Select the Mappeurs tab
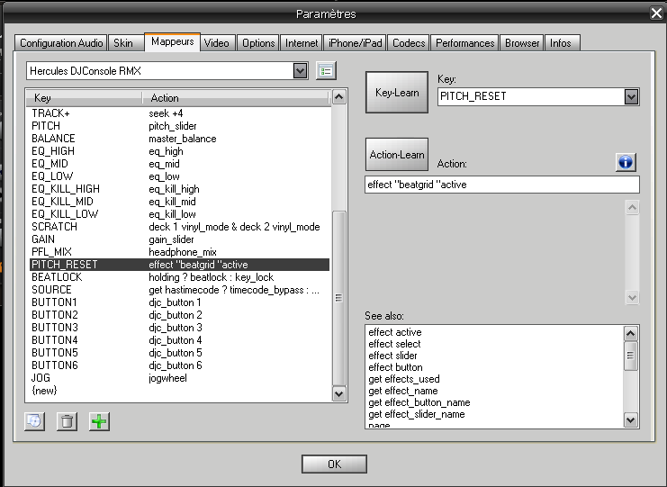The image size is (667, 487). click(172, 41)
